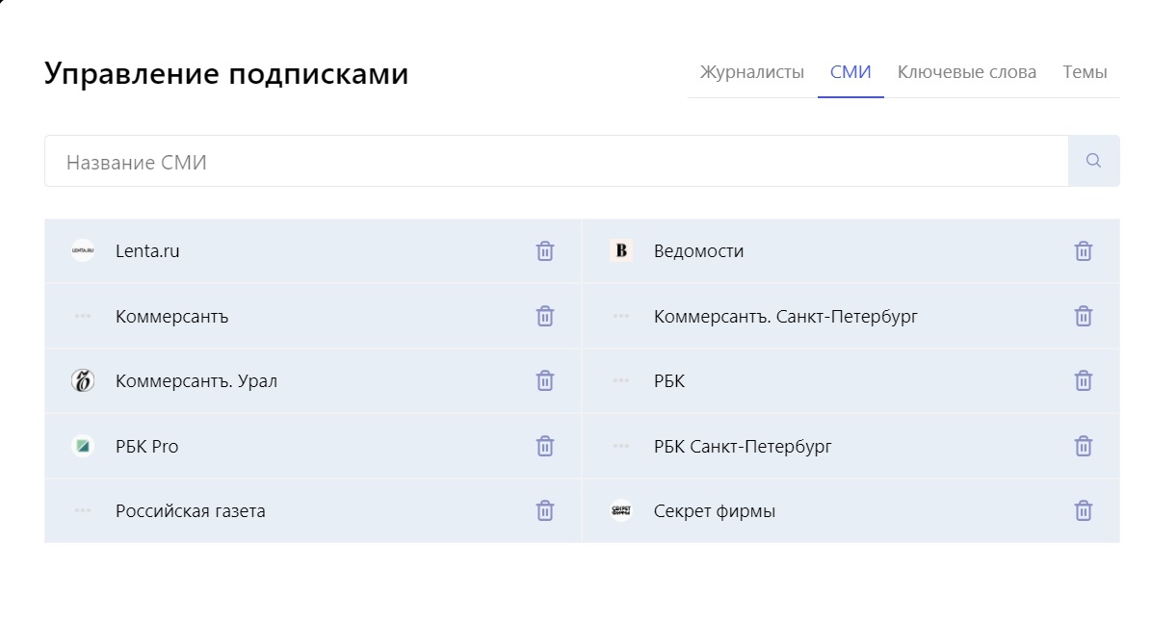This screenshot has height=623, width=1151.
Task: Delete the Секрет фирмы subscription
Action: point(1084,510)
